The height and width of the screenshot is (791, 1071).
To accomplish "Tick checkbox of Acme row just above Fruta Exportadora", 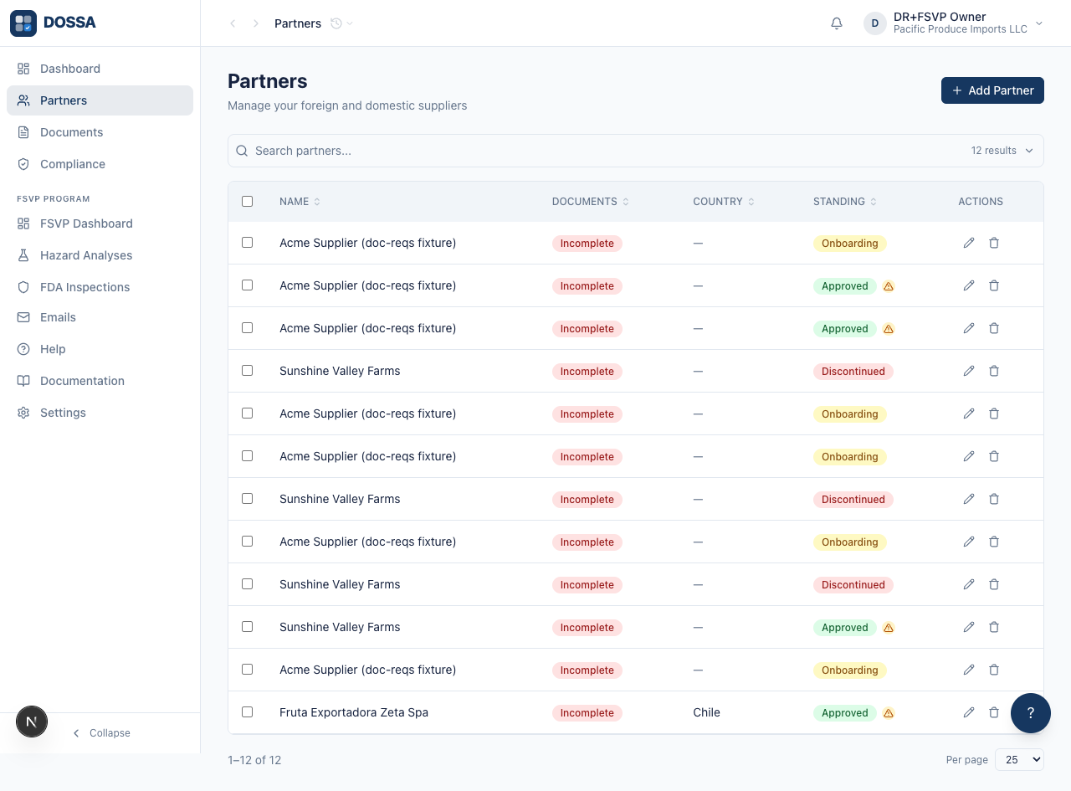I will [x=247, y=669].
